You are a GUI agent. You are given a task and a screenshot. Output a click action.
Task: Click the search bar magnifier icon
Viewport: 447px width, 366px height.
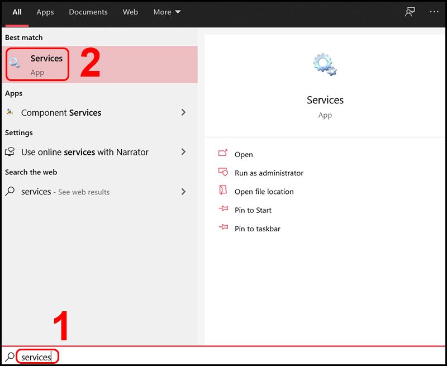pos(9,357)
